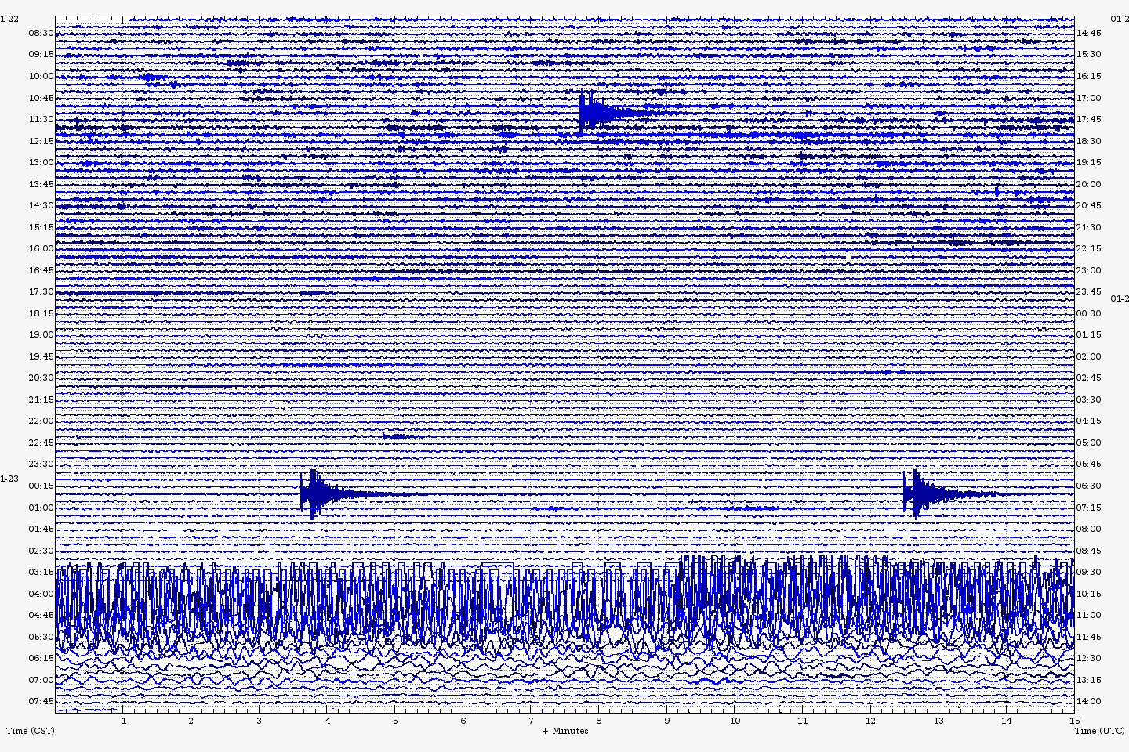Select the 17:00 UTC time label
Screen dimensions: 1129x752
click(x=1088, y=98)
